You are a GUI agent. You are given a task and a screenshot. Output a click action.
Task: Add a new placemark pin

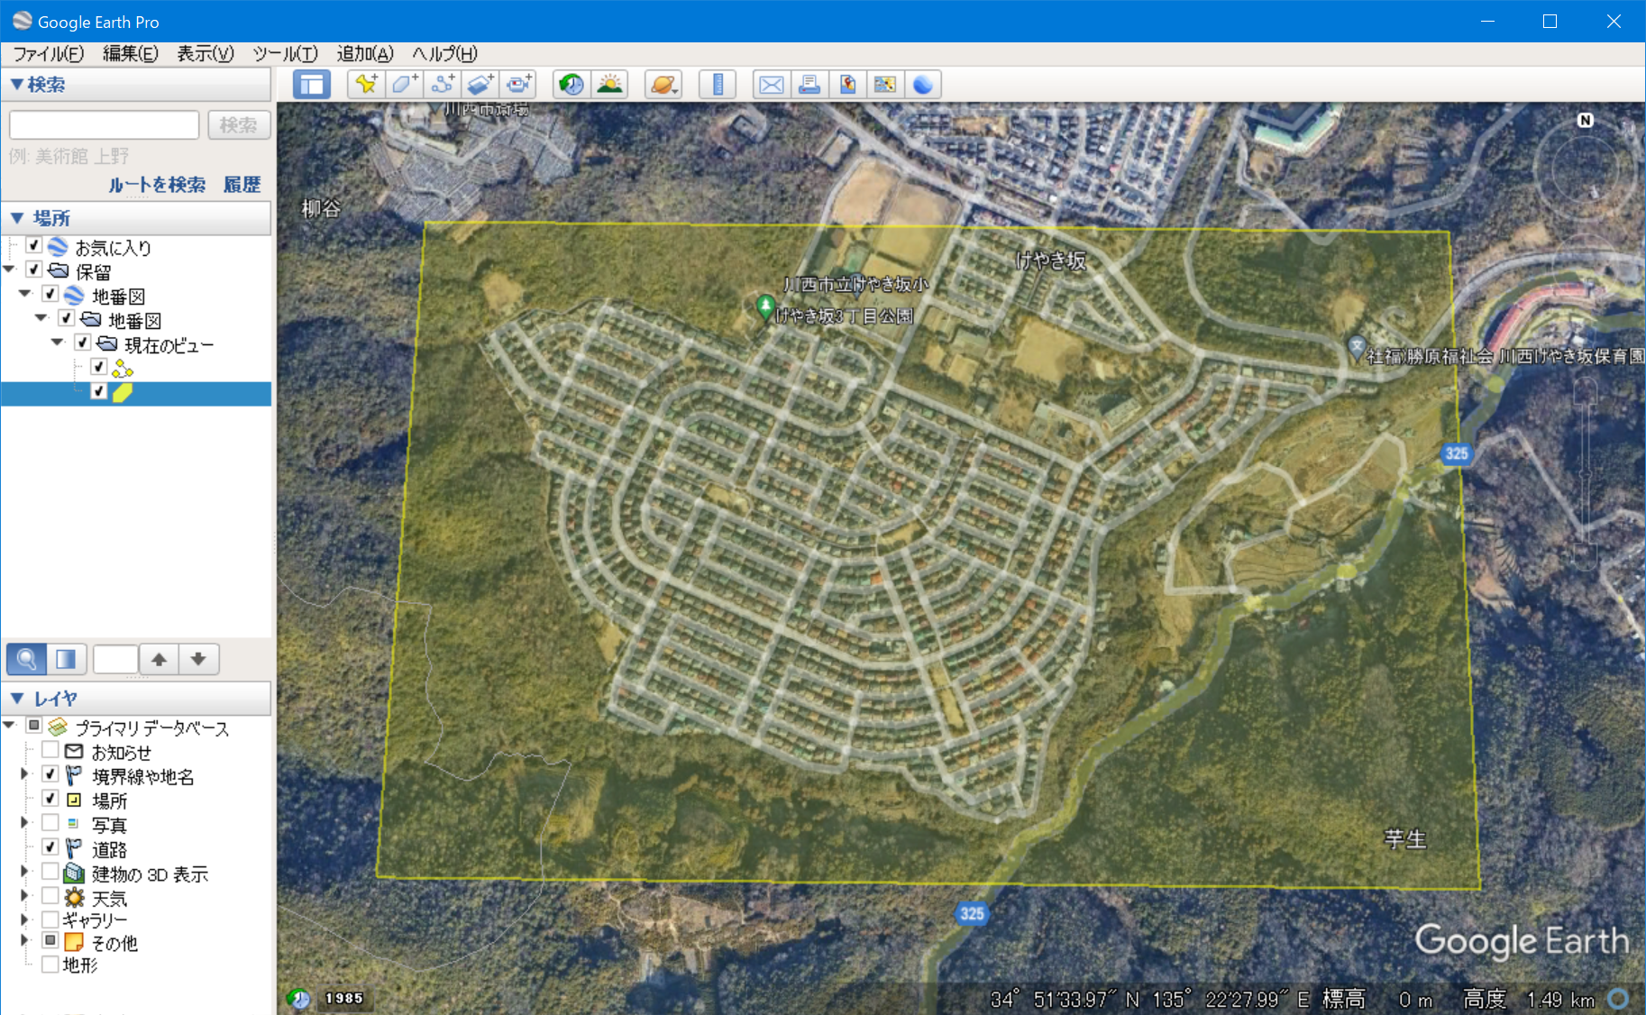tap(366, 85)
